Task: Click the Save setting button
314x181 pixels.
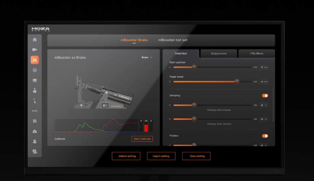Action: pos(196,156)
